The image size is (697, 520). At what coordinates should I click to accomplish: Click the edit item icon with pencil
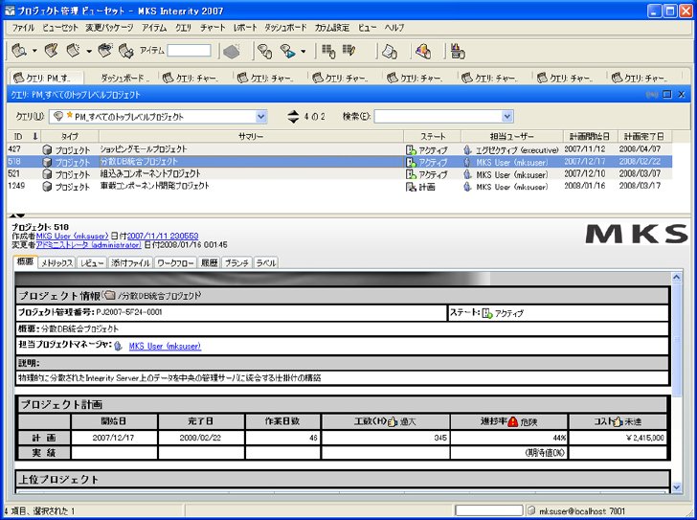tap(51, 51)
